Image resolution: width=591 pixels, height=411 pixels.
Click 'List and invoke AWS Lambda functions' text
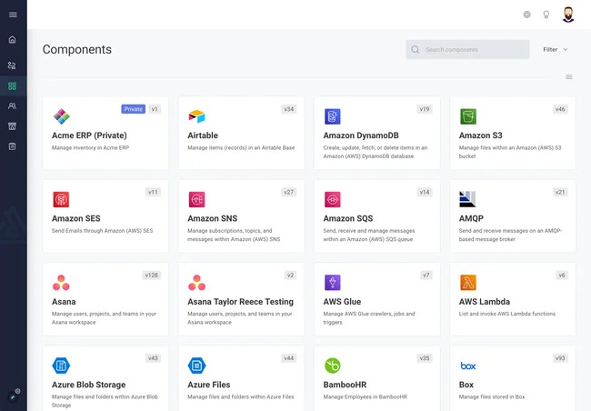(x=507, y=314)
